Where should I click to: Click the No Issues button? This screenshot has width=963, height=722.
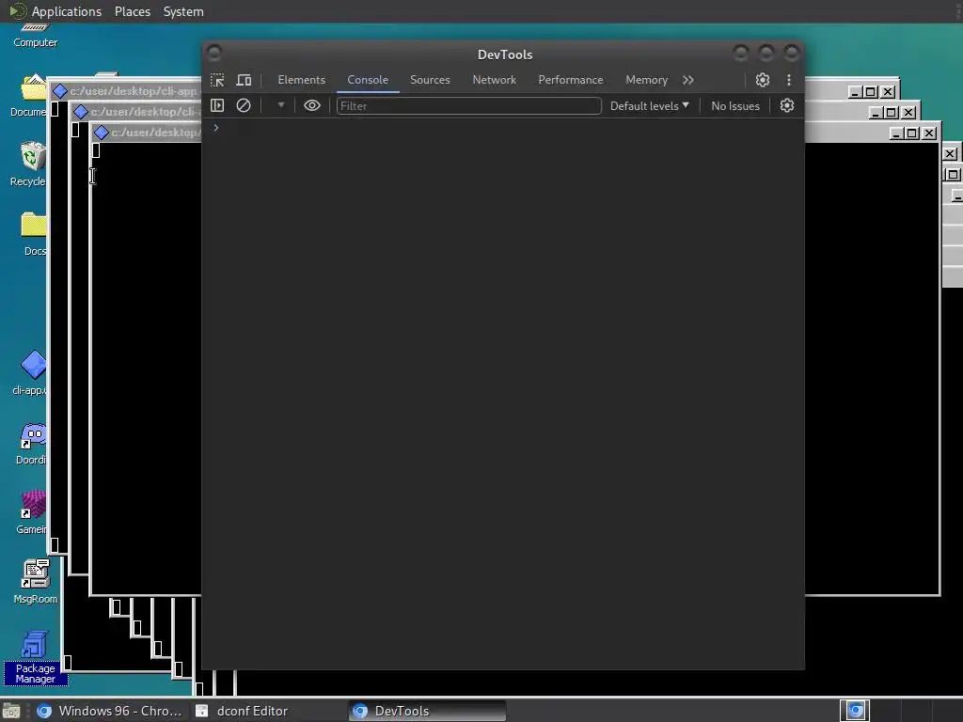(x=735, y=105)
